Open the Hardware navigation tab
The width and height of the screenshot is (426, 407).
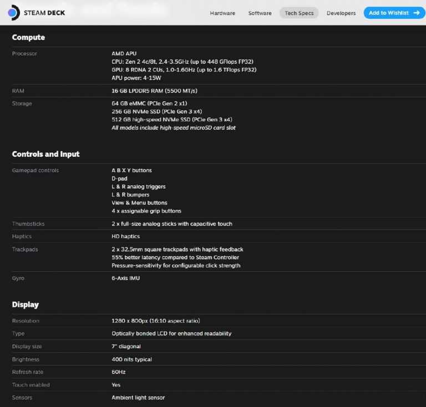(222, 13)
